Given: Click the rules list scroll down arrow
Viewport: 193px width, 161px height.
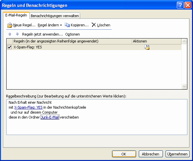Looking at the screenshot, I should pyautogui.click(x=184, y=86).
